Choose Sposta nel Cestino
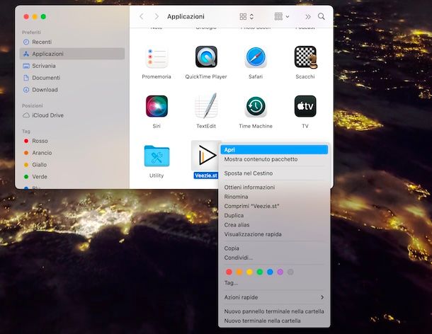Image resolution: width=432 pixels, height=334 pixels. pos(274,173)
